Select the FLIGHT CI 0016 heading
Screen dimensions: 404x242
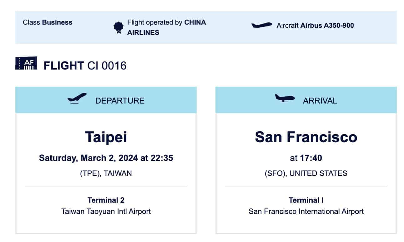pyautogui.click(x=85, y=66)
